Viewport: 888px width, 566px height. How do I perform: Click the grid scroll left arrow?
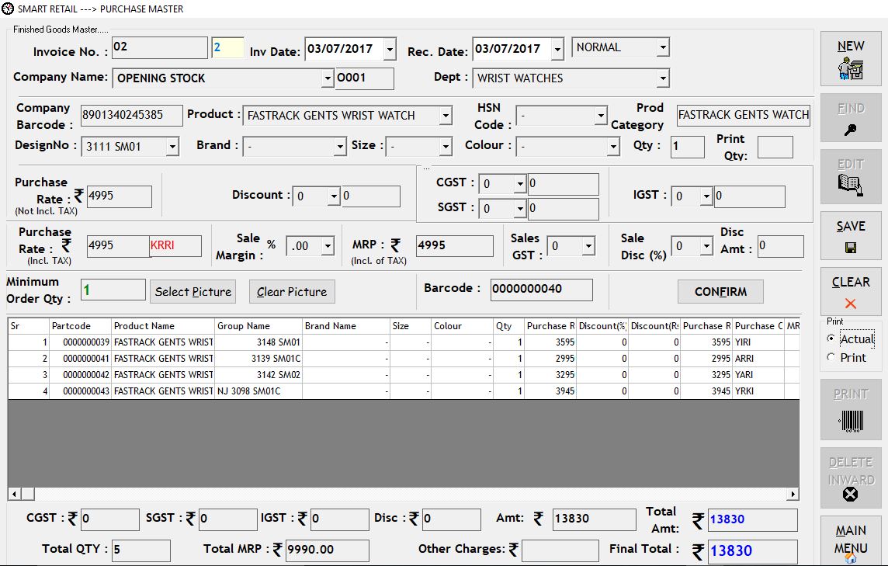[x=15, y=494]
